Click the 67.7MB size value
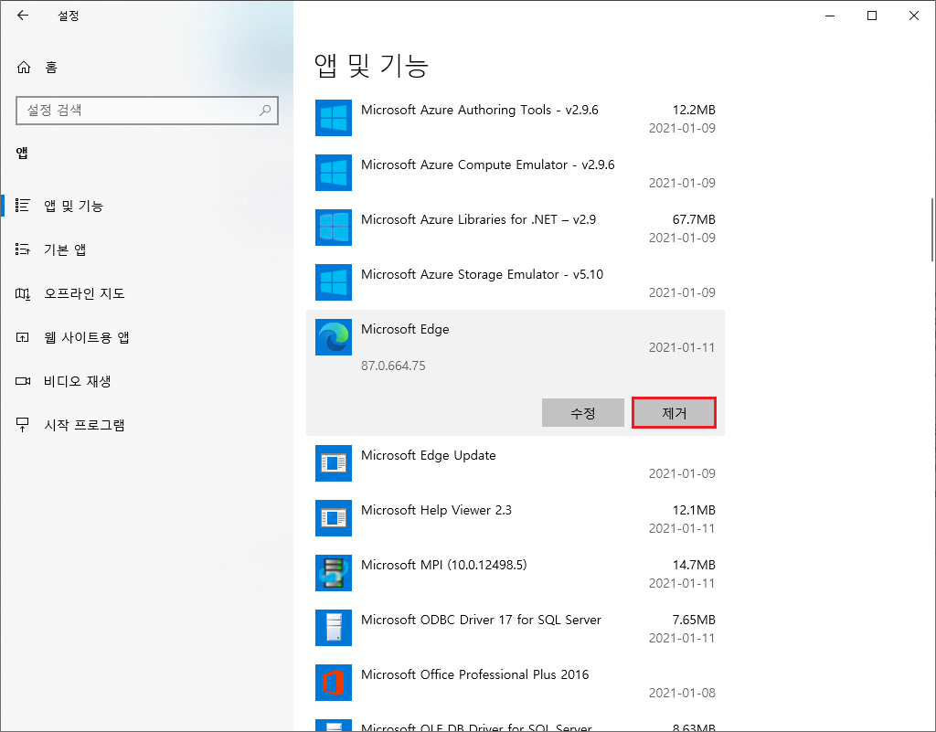The height and width of the screenshot is (732, 936). 694,219
